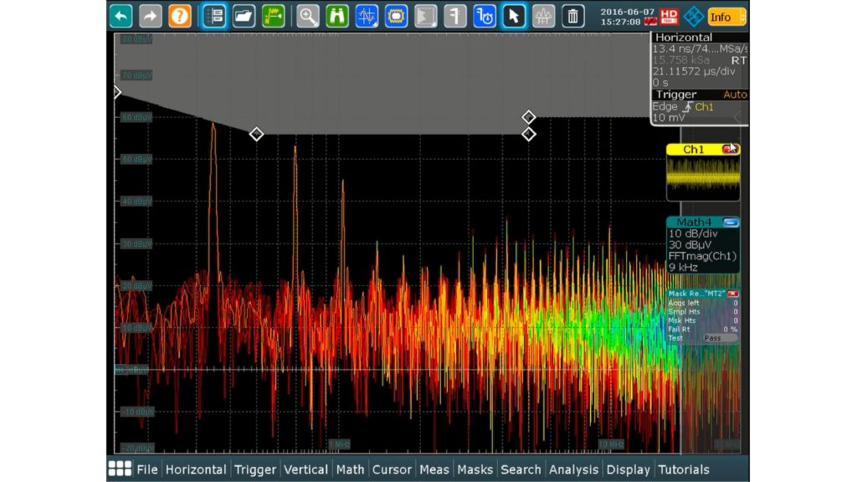This screenshot has width=857, height=482.
Task: Open the Masks menu
Action: 475,469
